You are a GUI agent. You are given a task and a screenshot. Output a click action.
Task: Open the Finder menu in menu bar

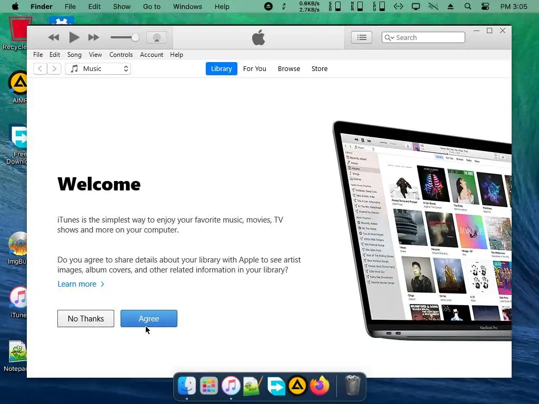coord(42,6)
